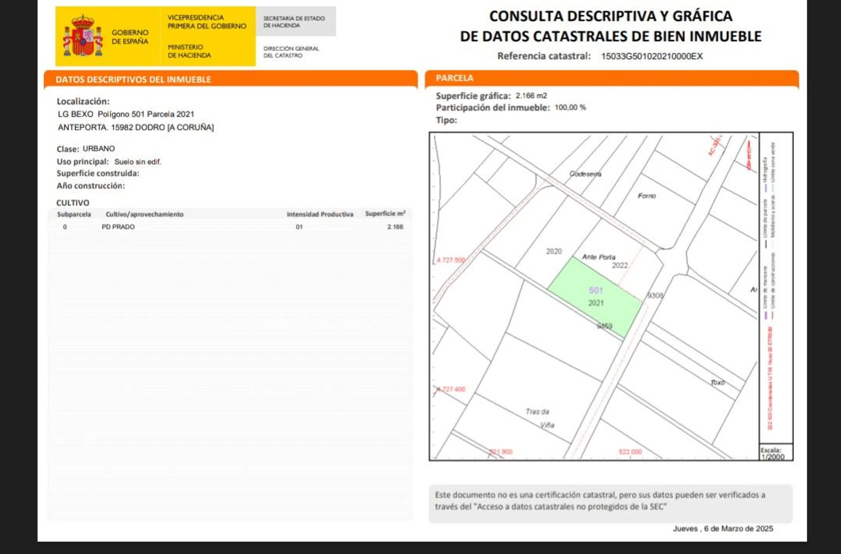This screenshot has width=841, height=554.
Task: Select the green highlighted parcel 2021
Action: (x=596, y=297)
